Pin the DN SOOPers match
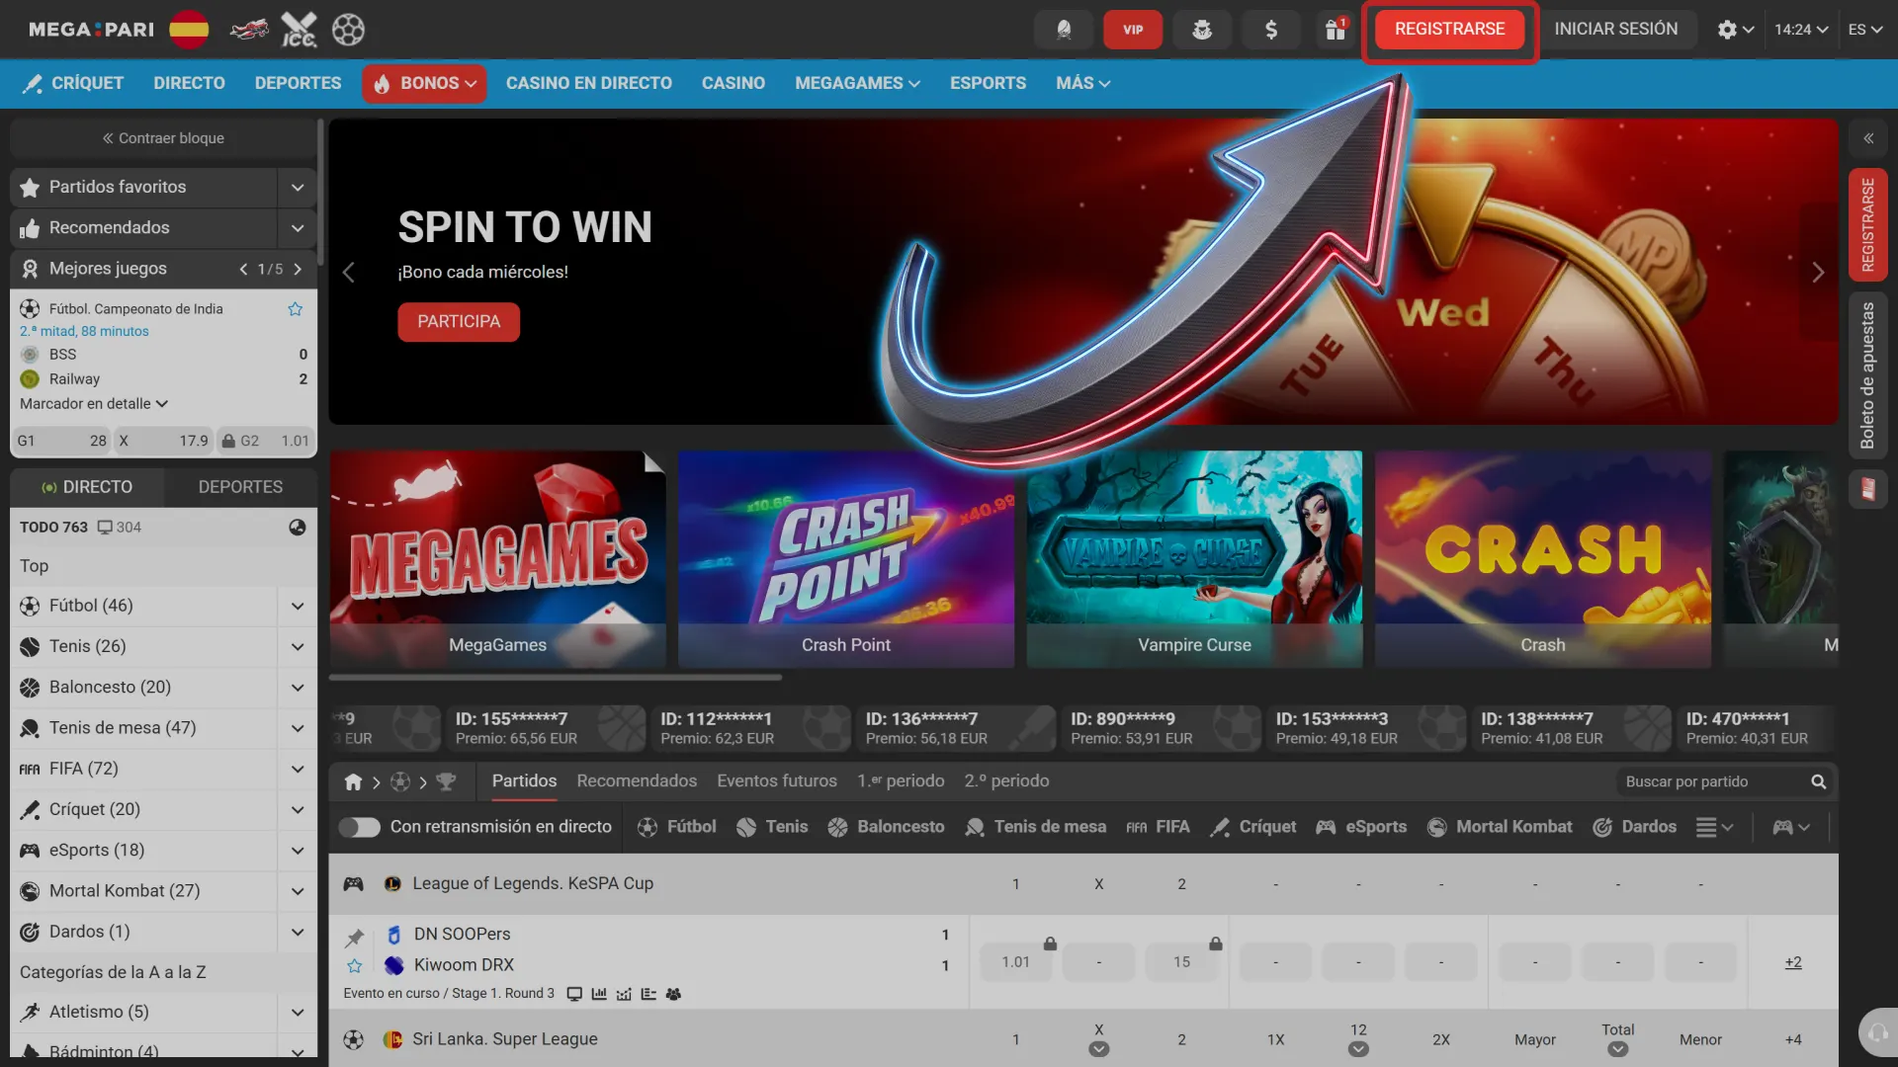The image size is (1898, 1067). (355, 938)
